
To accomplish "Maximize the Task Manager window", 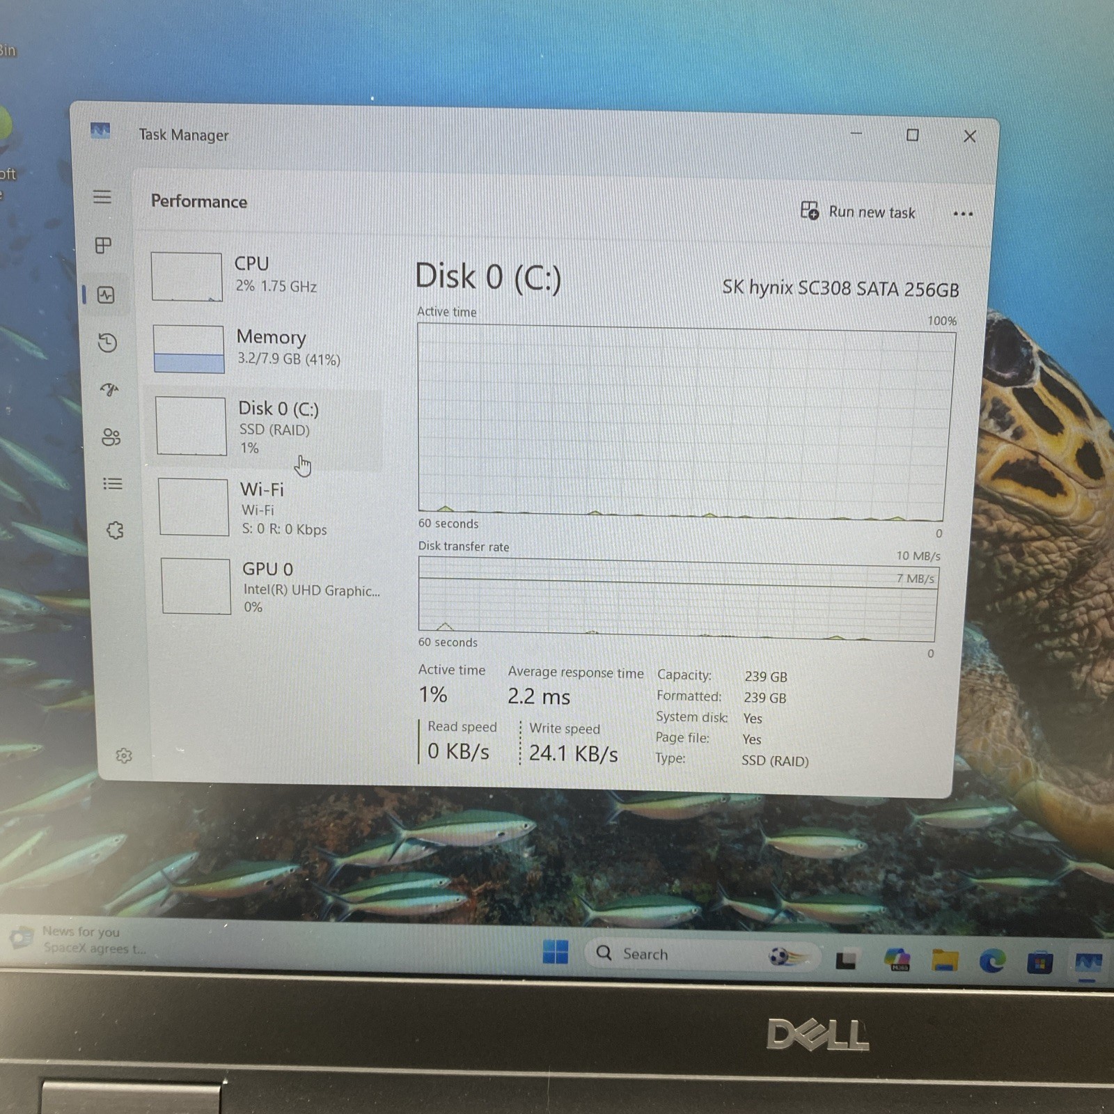I will 912,135.
